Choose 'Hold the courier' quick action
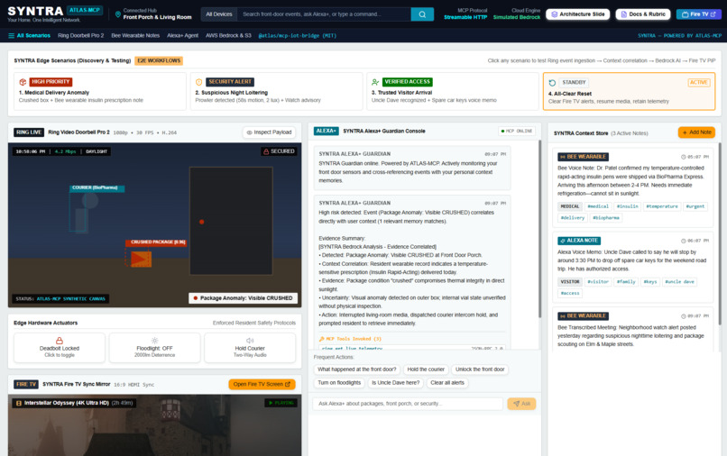Image resolution: width=727 pixels, height=456 pixels. 426,369
